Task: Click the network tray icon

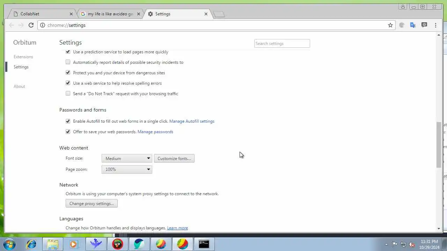Action: pos(403,244)
